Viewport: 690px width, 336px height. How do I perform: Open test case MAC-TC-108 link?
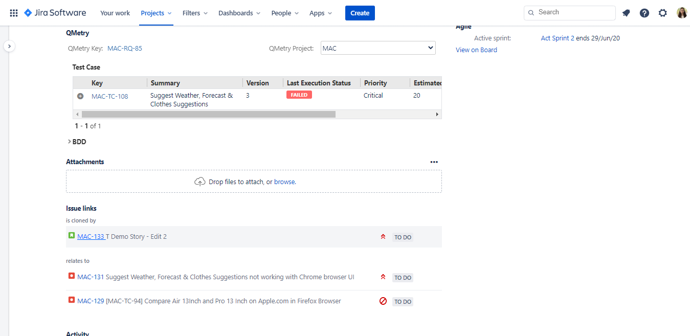point(110,96)
